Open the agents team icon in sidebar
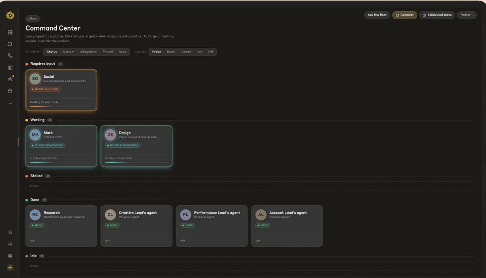 [10, 79]
